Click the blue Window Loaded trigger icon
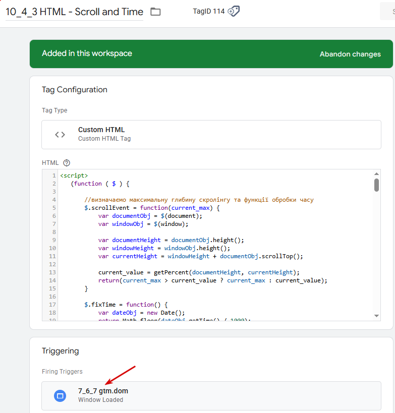The width and height of the screenshot is (395, 413). point(60,395)
